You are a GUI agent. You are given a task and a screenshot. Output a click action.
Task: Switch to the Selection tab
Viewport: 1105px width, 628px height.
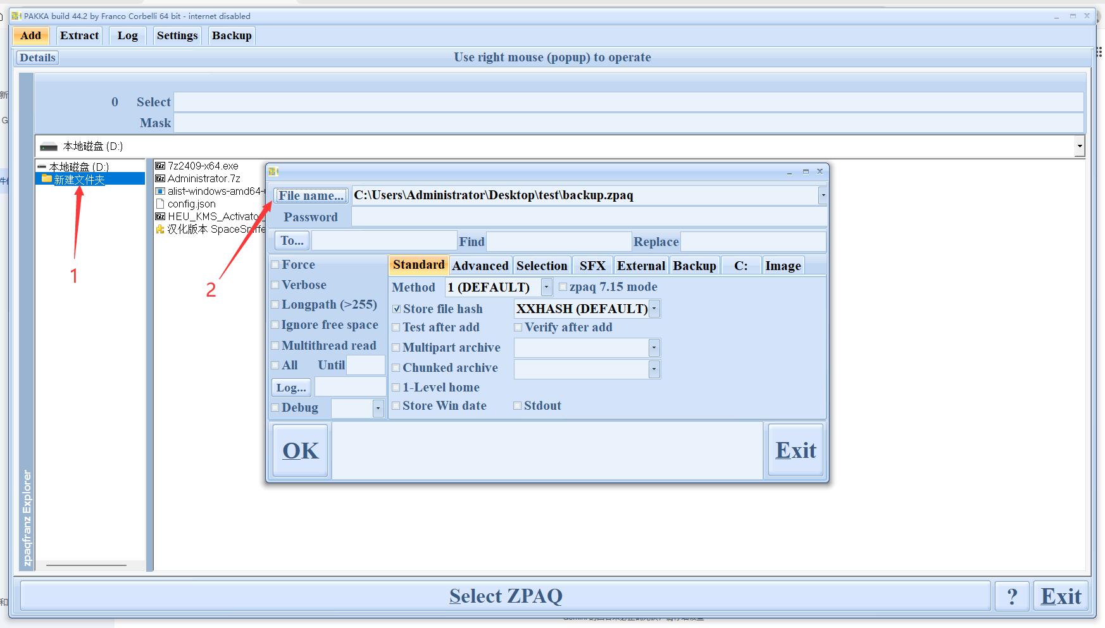[542, 266]
